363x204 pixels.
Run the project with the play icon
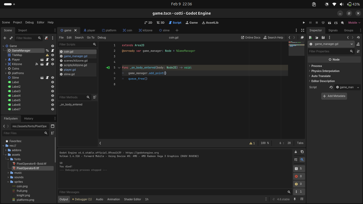(x=304, y=23)
